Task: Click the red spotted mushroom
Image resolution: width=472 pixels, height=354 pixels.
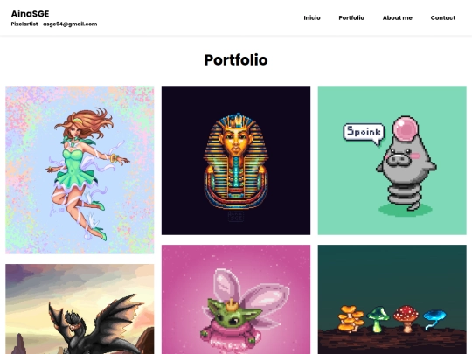Action: click(406, 318)
